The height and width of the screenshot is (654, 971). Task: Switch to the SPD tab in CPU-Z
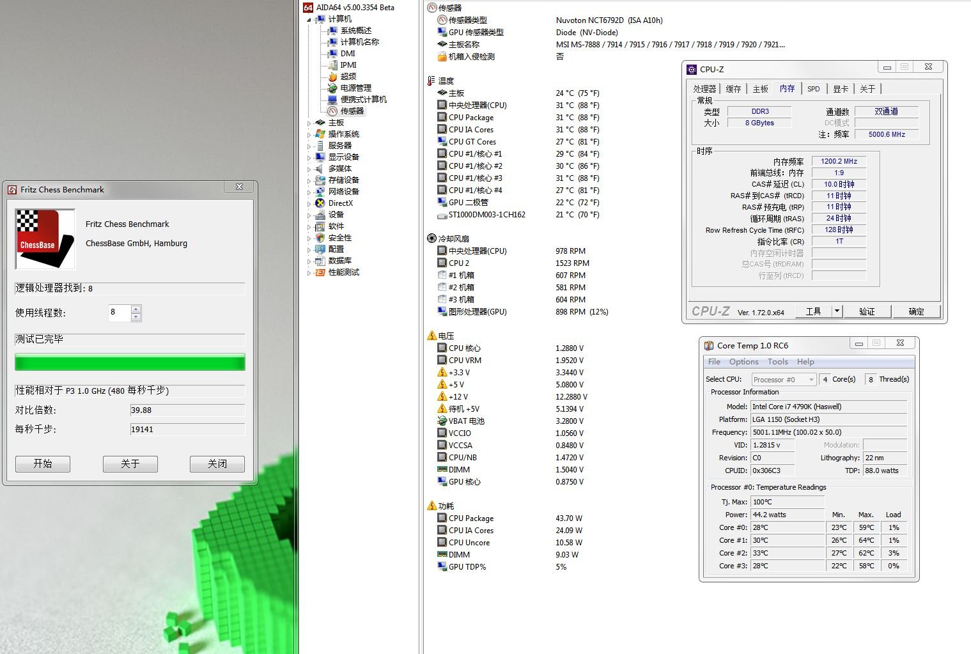(813, 89)
